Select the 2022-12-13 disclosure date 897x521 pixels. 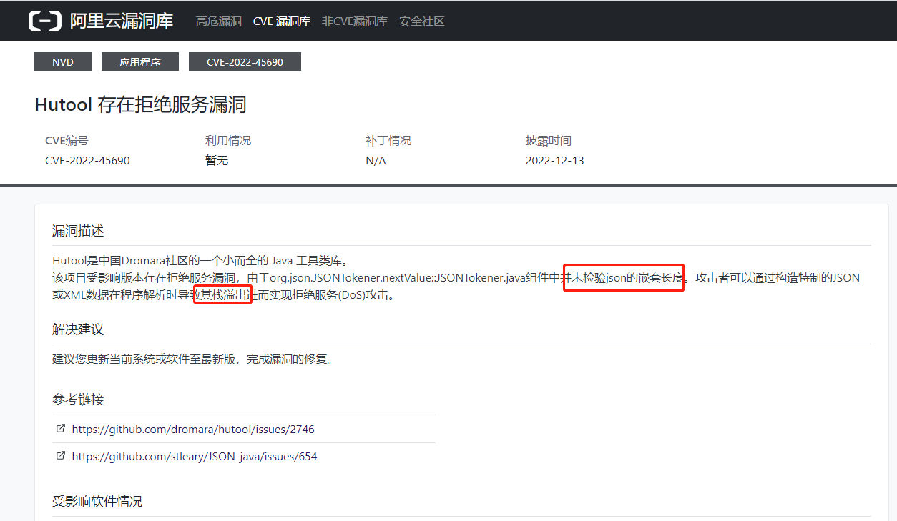pyautogui.click(x=555, y=161)
